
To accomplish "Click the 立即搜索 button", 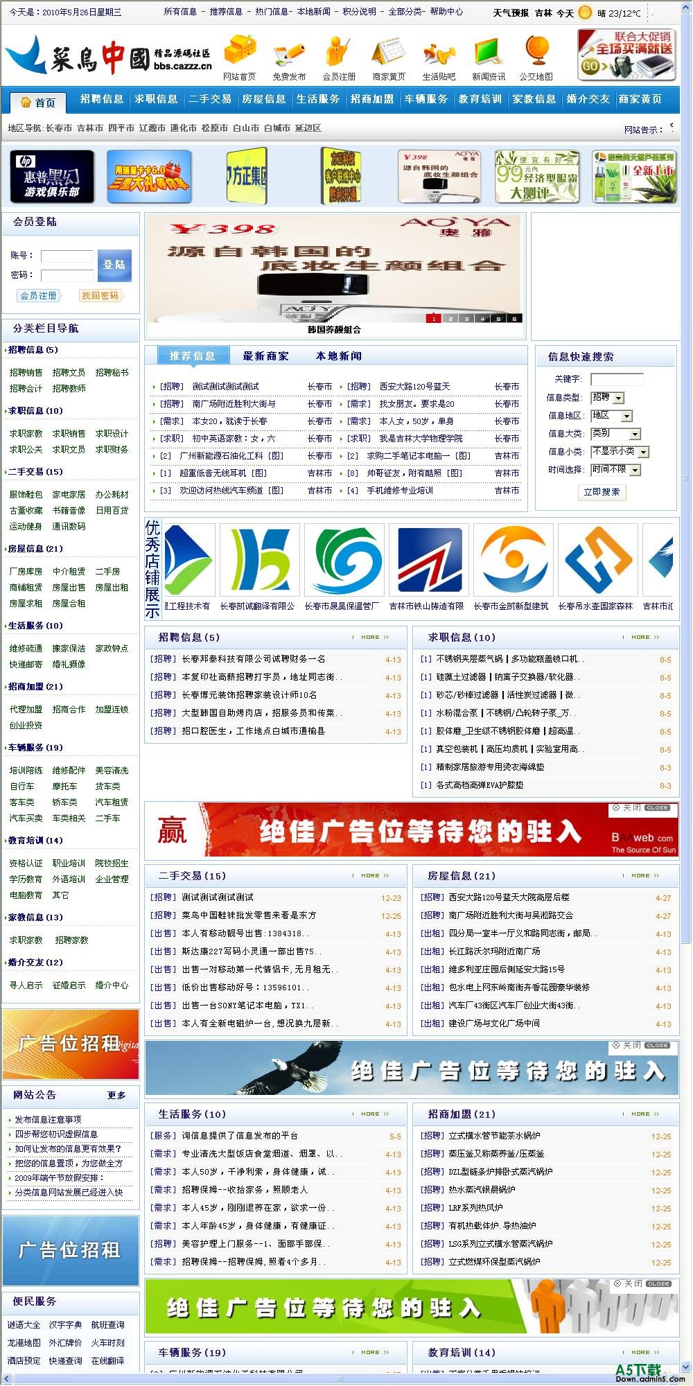I will pos(602,492).
